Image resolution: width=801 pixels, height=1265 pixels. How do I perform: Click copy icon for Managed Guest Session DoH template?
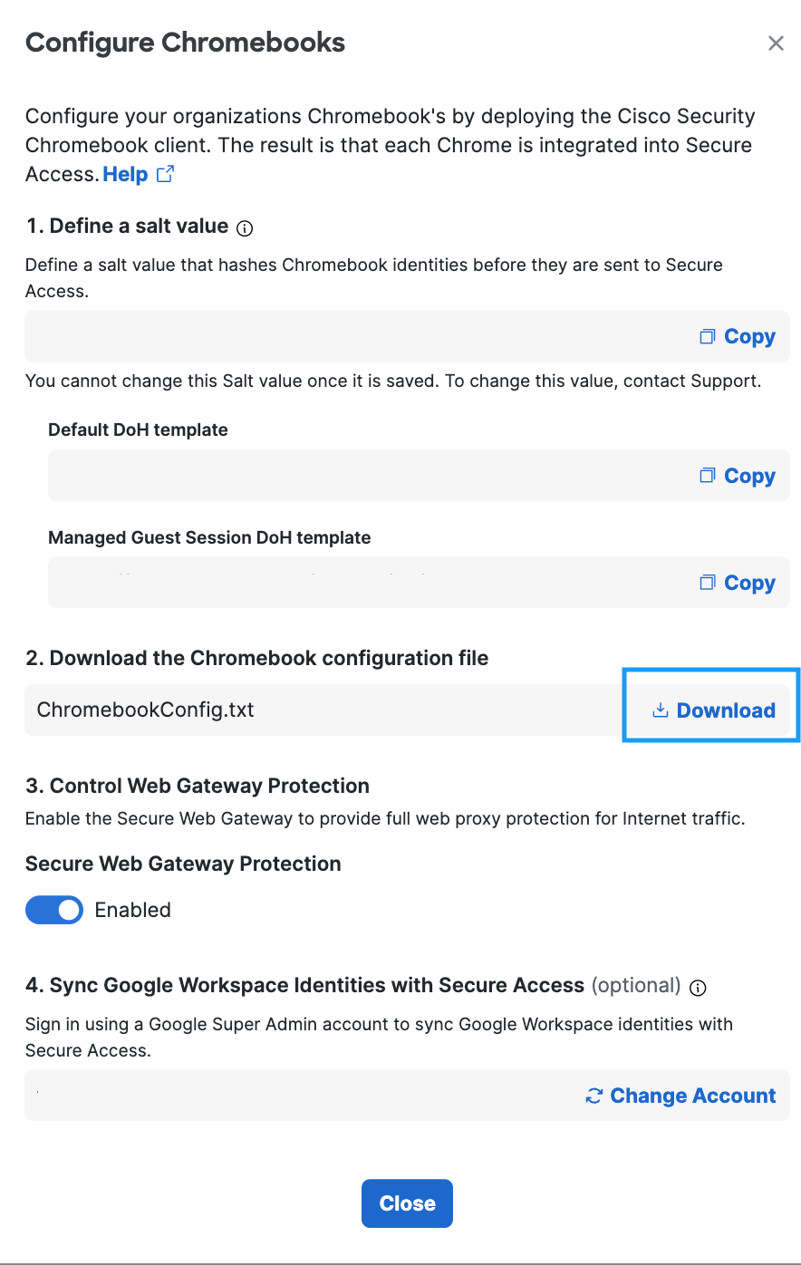coord(708,583)
